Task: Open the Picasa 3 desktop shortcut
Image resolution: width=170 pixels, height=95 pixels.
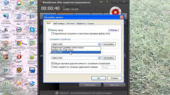Action: [19, 3]
